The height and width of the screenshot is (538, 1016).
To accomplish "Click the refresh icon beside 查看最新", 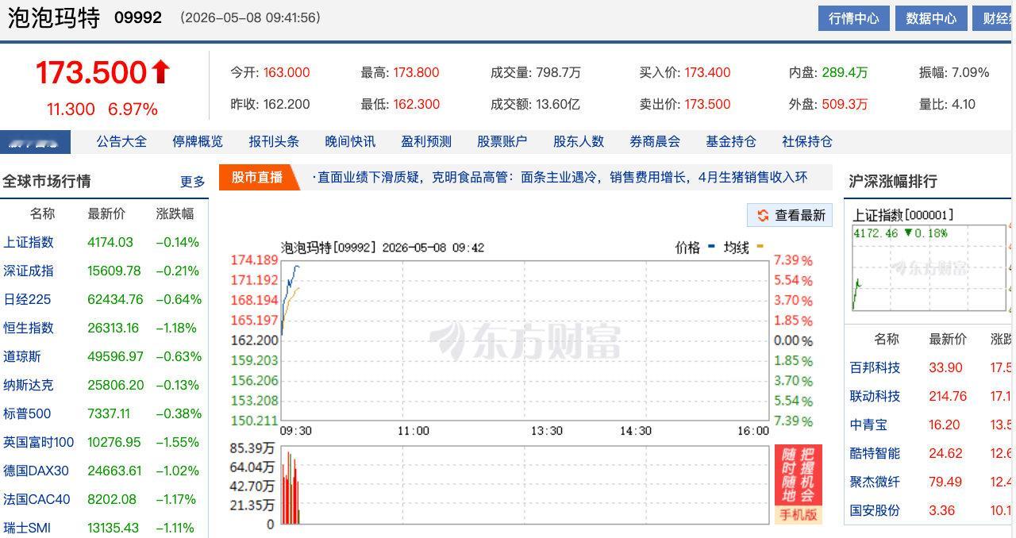I will tap(763, 215).
